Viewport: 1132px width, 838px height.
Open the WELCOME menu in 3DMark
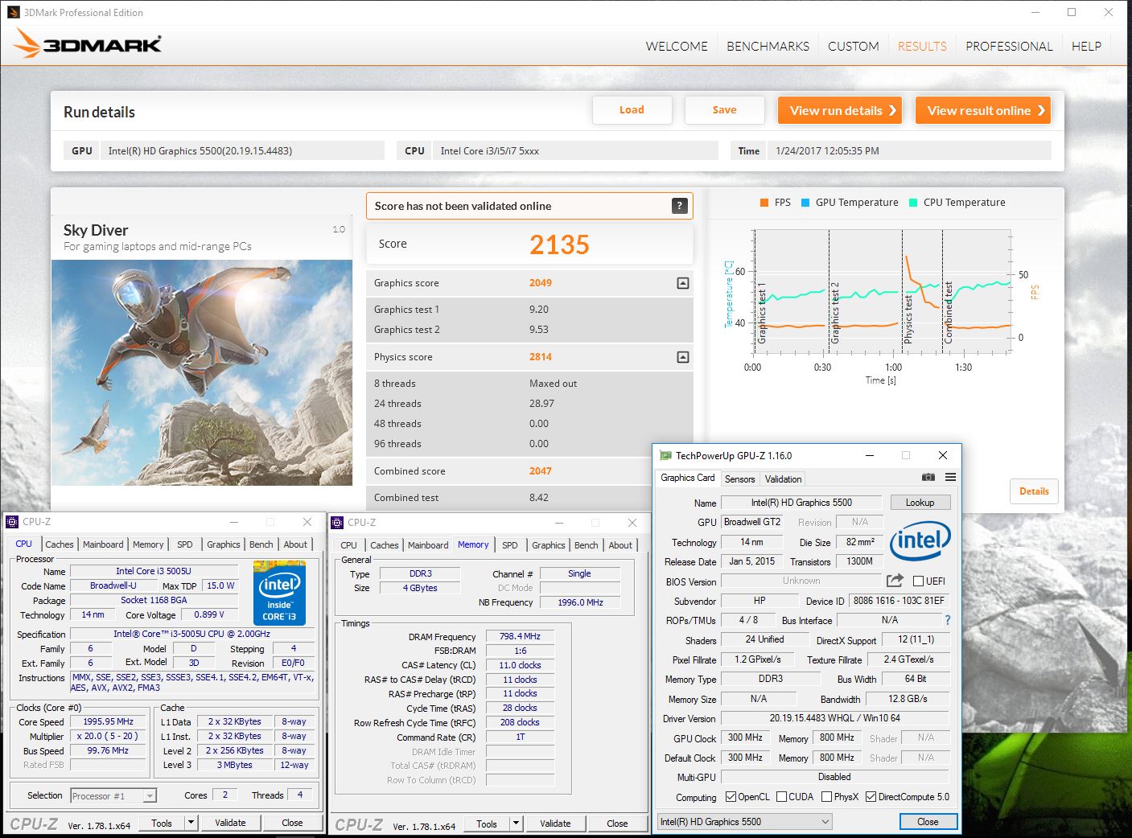point(677,46)
